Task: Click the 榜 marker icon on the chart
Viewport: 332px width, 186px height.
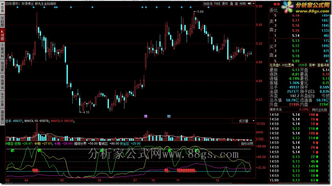Action: tap(146, 116)
